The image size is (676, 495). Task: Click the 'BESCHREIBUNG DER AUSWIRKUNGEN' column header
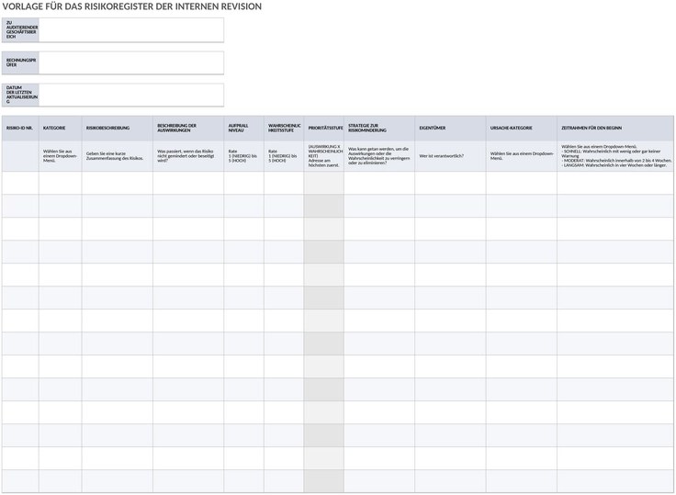(188, 128)
